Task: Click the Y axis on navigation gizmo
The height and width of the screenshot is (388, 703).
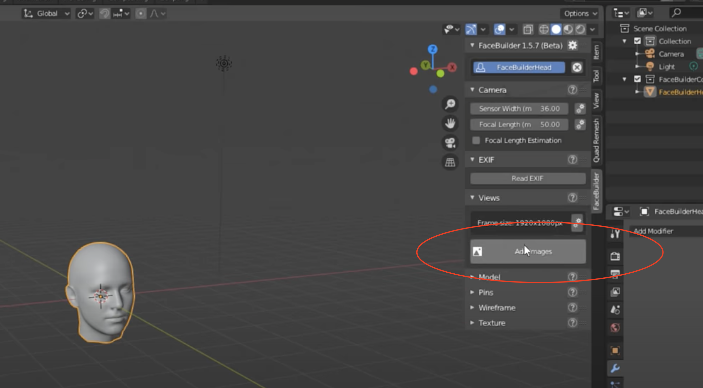Action: pos(425,65)
